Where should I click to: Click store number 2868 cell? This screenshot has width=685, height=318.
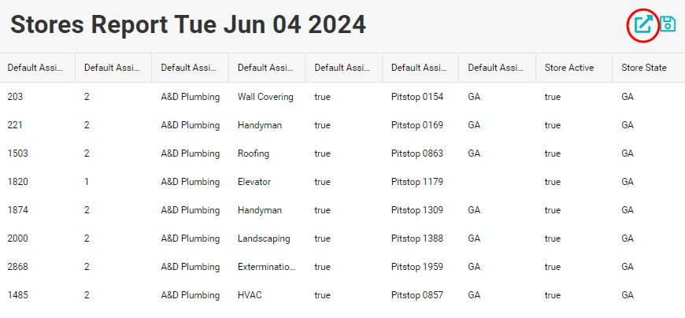point(18,267)
